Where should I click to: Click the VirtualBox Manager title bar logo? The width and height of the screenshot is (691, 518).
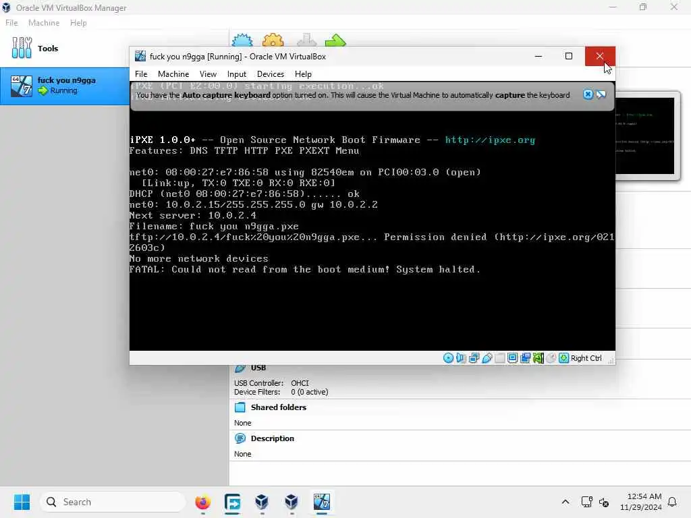6,7
